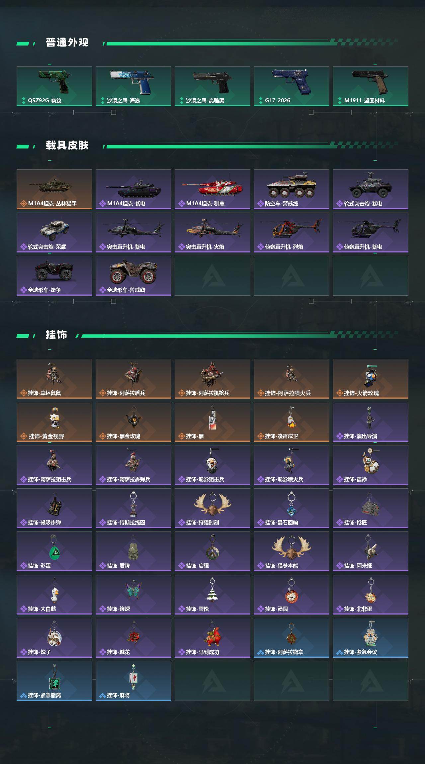This screenshot has height=764, width=425.
Task: Select the QSZ92G-条纹 pistol skin
Action: [54, 86]
